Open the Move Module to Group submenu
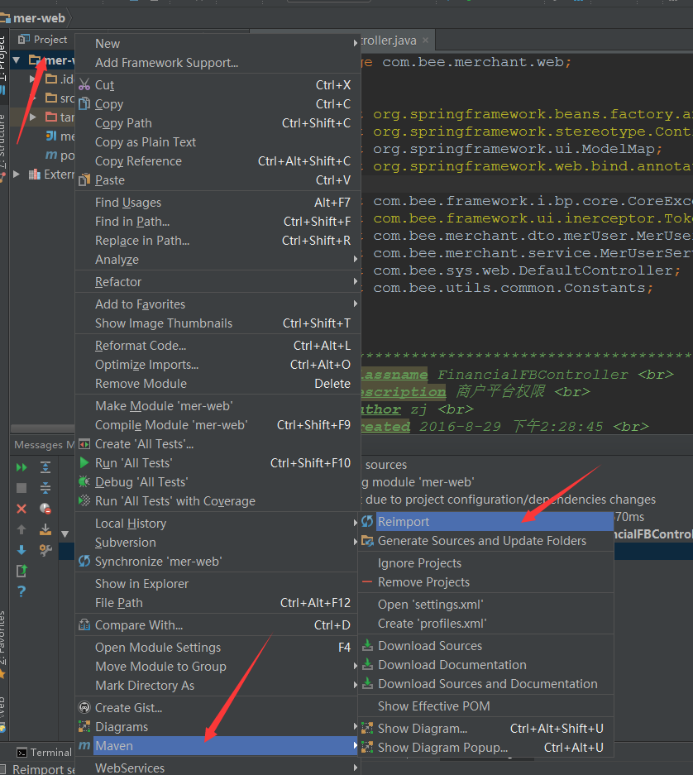 [217, 667]
